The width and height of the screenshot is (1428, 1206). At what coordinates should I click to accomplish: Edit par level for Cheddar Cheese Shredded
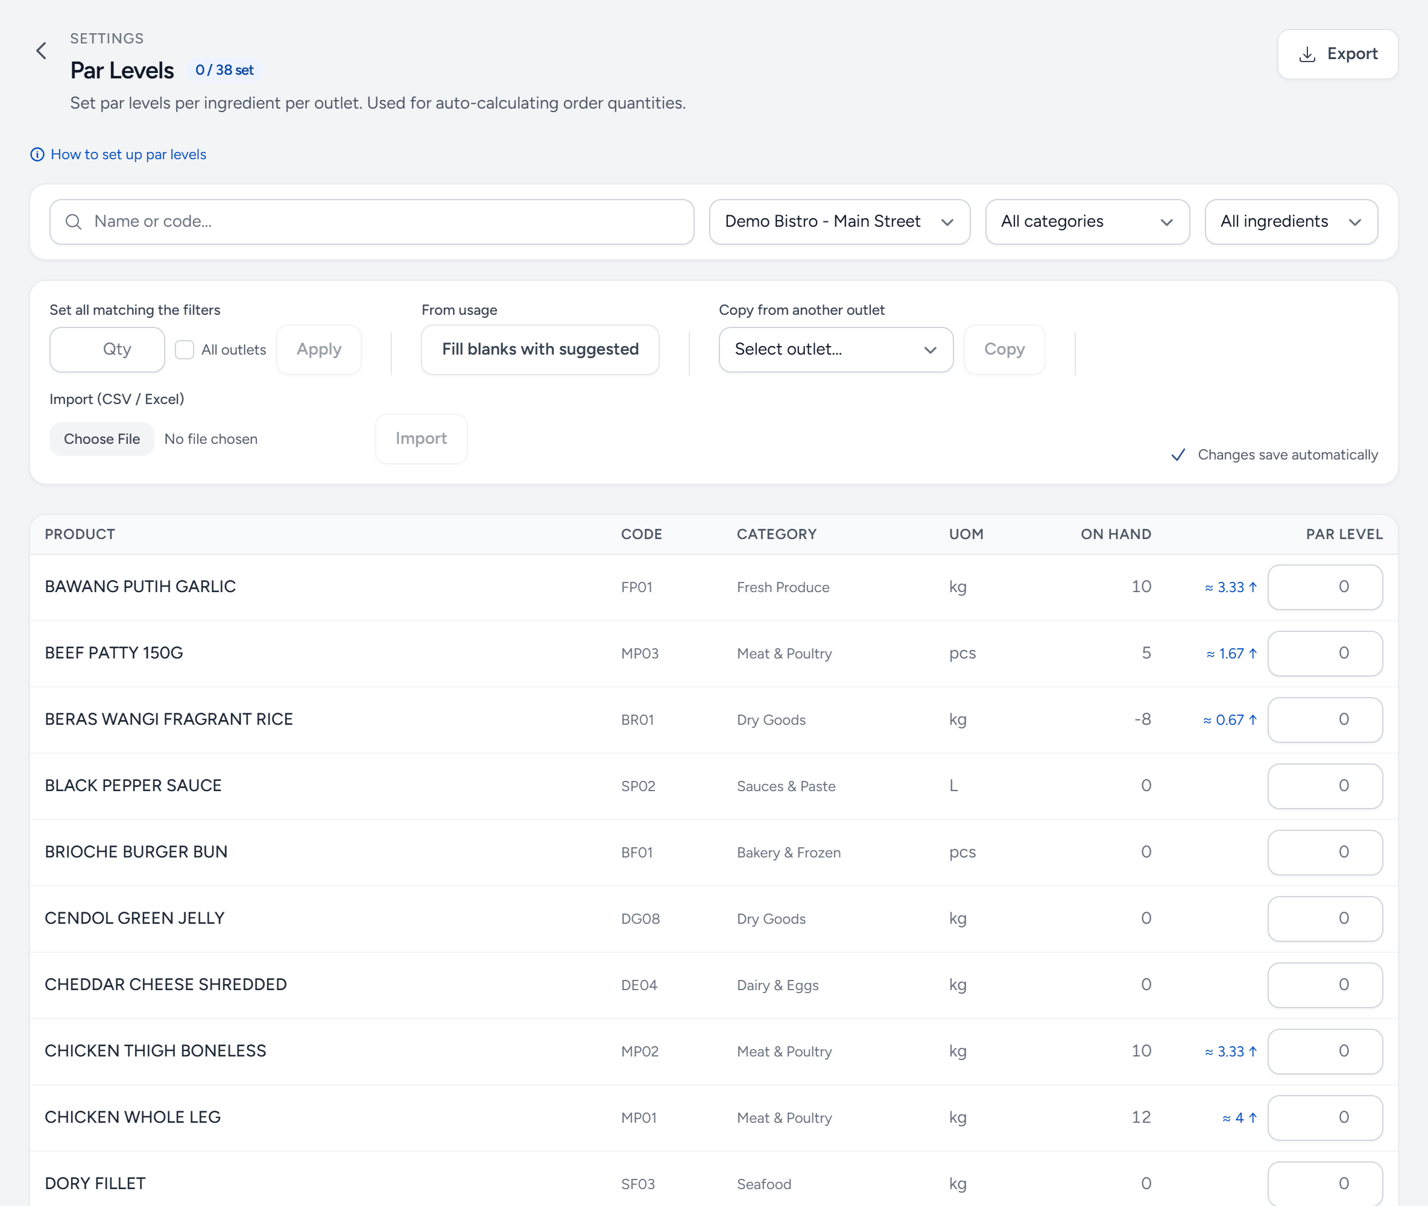click(1325, 985)
